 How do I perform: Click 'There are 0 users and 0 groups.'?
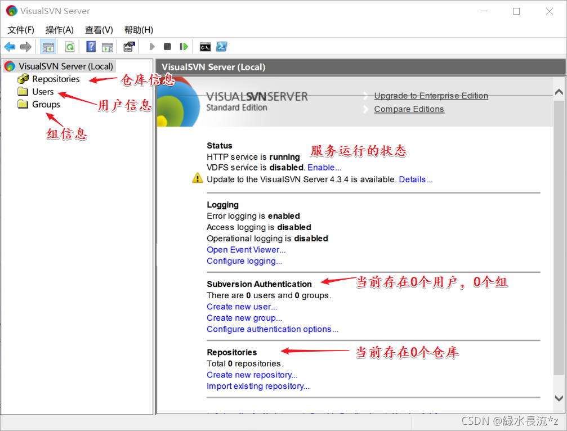pyautogui.click(x=269, y=295)
